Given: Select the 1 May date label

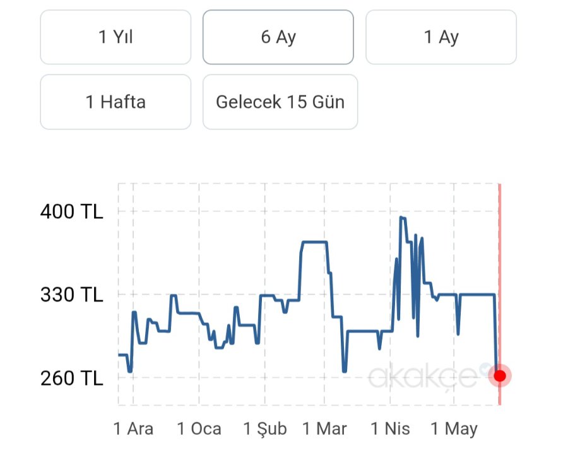Looking at the screenshot, I should [454, 430].
